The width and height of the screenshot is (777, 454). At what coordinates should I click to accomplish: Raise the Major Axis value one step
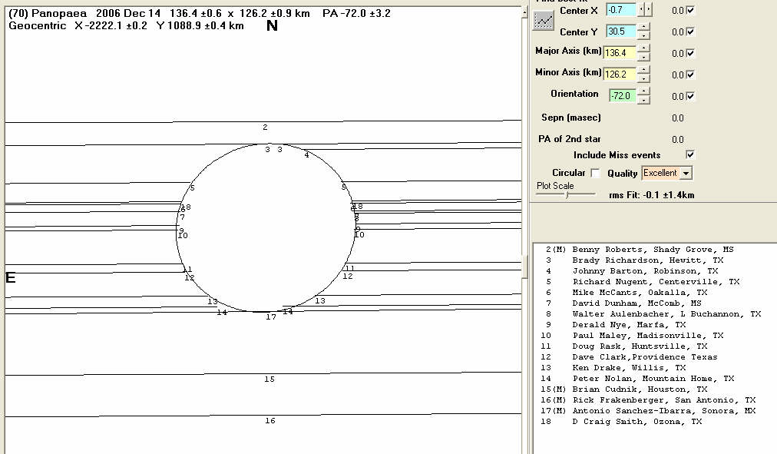(643, 48)
